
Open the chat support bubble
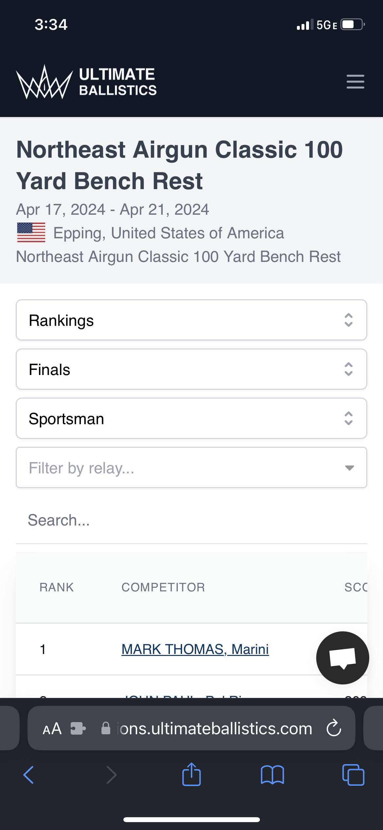tap(342, 658)
